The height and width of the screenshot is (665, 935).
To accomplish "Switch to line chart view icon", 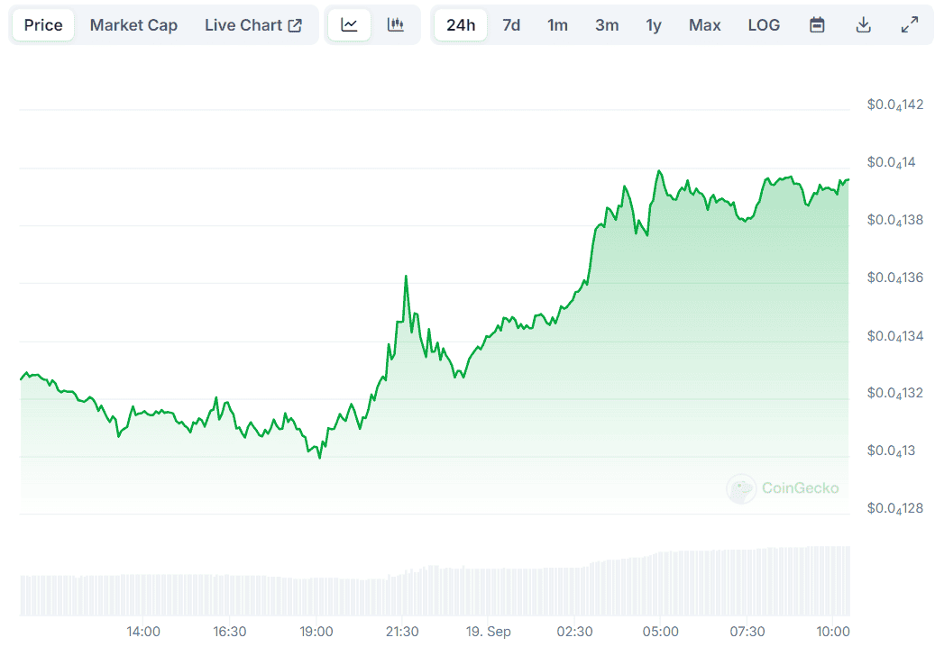I will 350,25.
